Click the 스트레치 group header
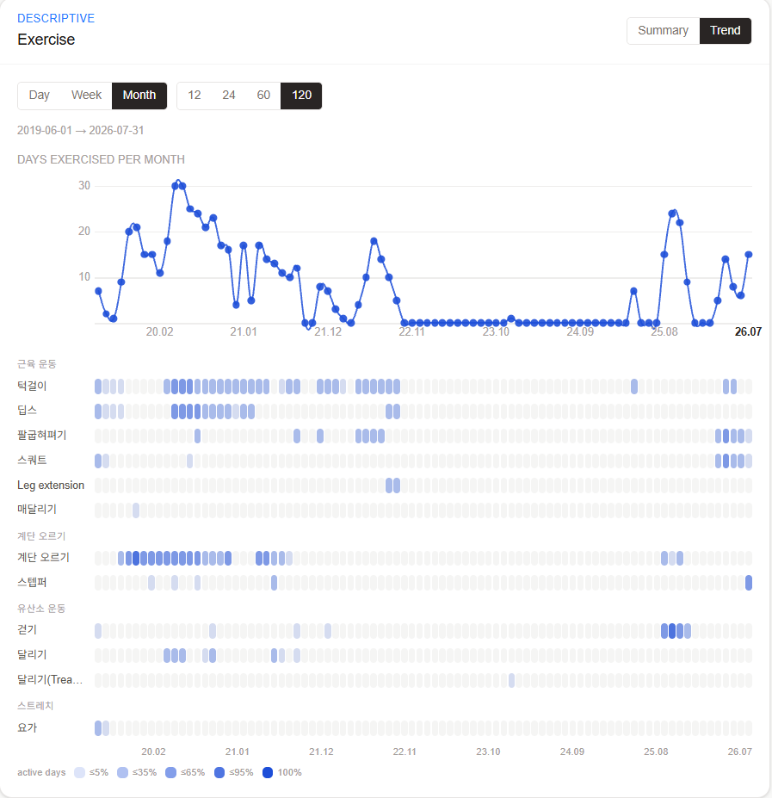The image size is (772, 798). [x=35, y=706]
